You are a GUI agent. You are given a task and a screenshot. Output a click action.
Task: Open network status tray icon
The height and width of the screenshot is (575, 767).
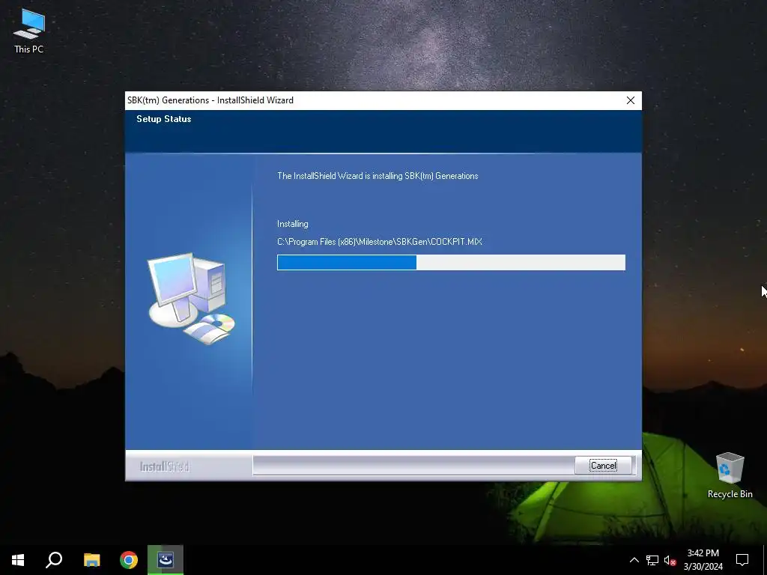(652, 560)
